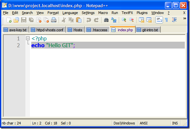Click the Close document icon
Screen dimensions: 190x129
tap(39, 20)
